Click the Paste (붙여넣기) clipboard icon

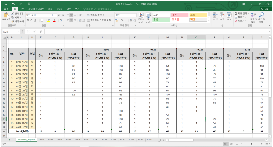click(6, 16)
